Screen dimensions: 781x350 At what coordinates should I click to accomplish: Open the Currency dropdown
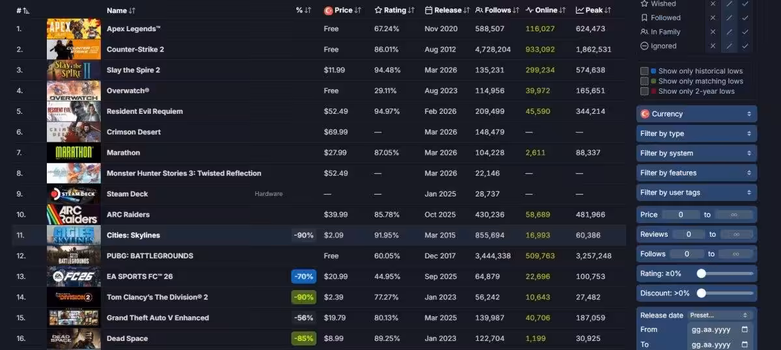coord(696,114)
